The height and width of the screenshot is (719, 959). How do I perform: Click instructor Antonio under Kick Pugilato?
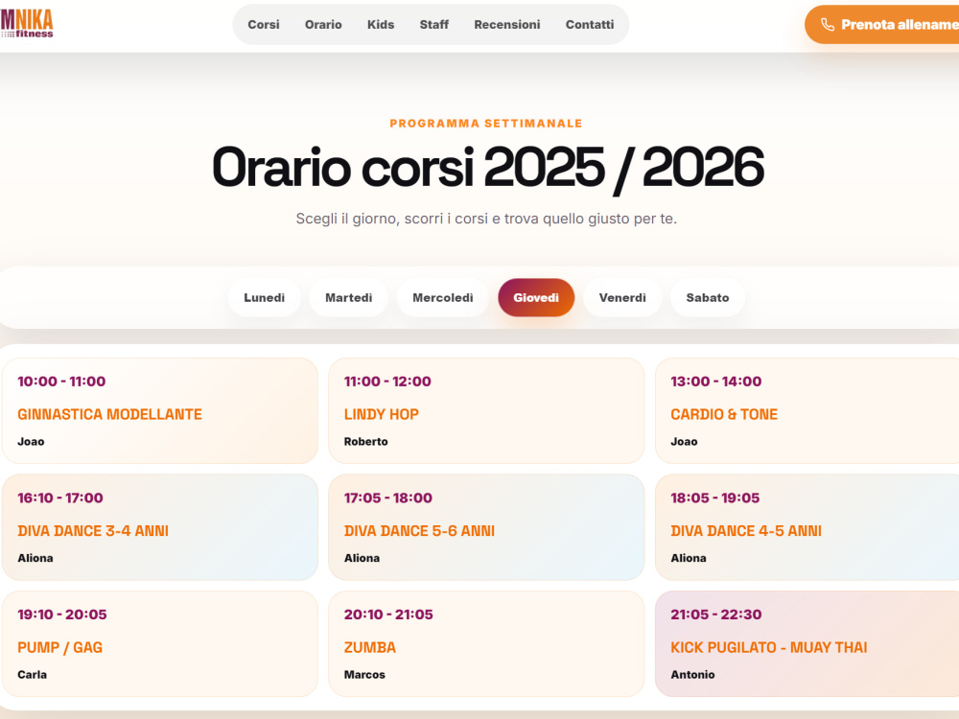click(693, 674)
